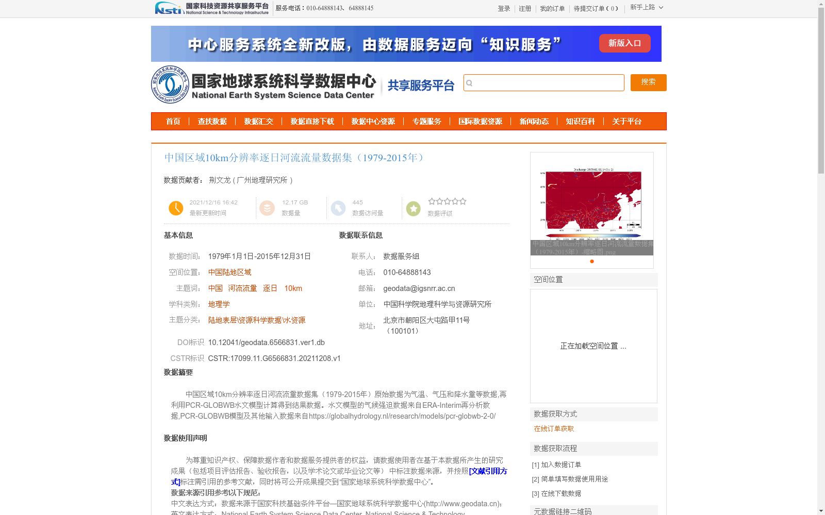Open the 数据汇交 menu item
The width and height of the screenshot is (825, 515).
point(259,122)
